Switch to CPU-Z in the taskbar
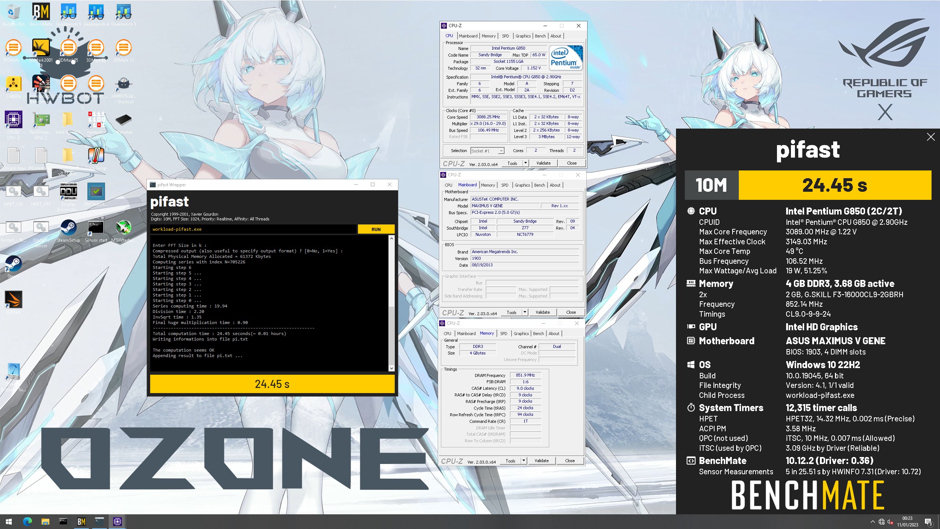 click(117, 521)
